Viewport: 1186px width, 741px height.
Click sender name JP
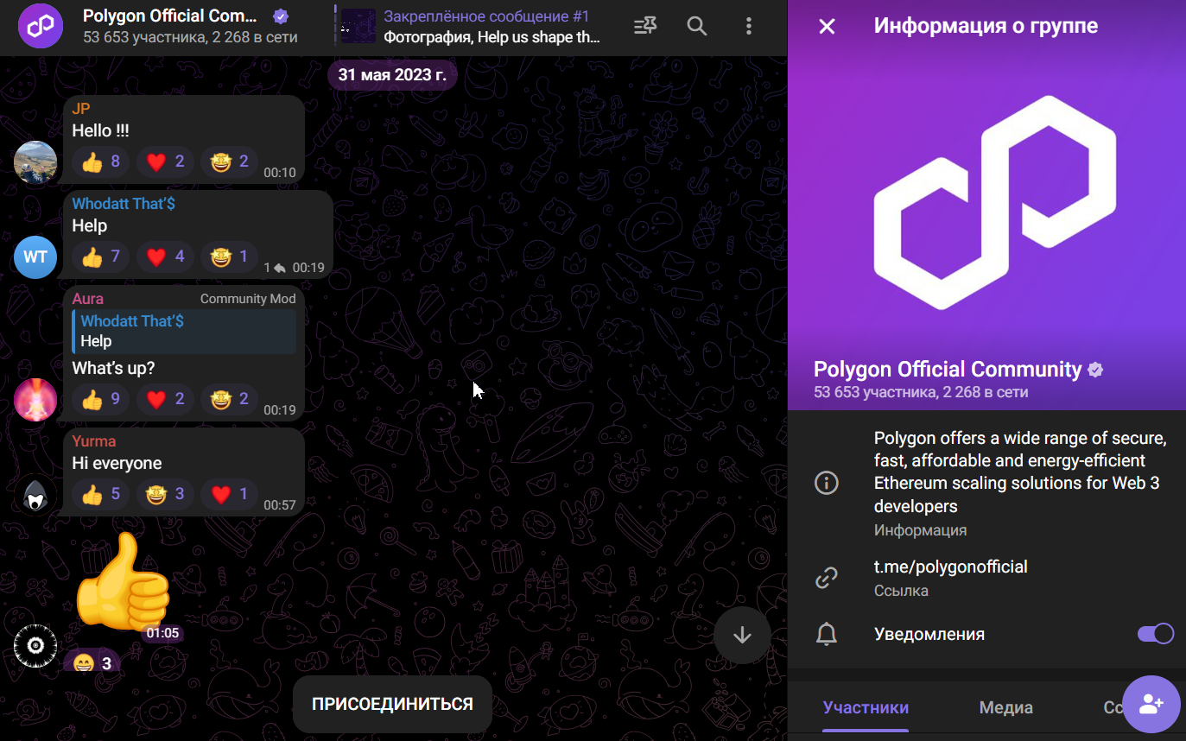(x=81, y=109)
